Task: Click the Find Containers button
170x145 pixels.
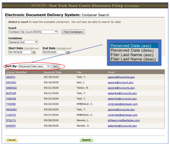Action: (x=73, y=32)
